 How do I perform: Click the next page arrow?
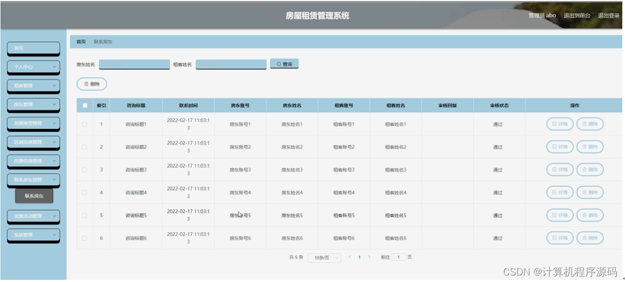[369, 257]
